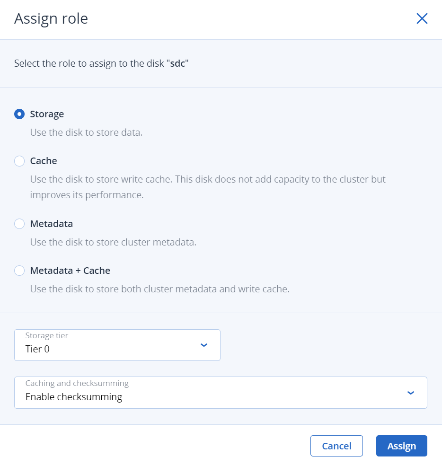Click the bold "Cache" option label
The height and width of the screenshot is (465, 442).
click(44, 161)
